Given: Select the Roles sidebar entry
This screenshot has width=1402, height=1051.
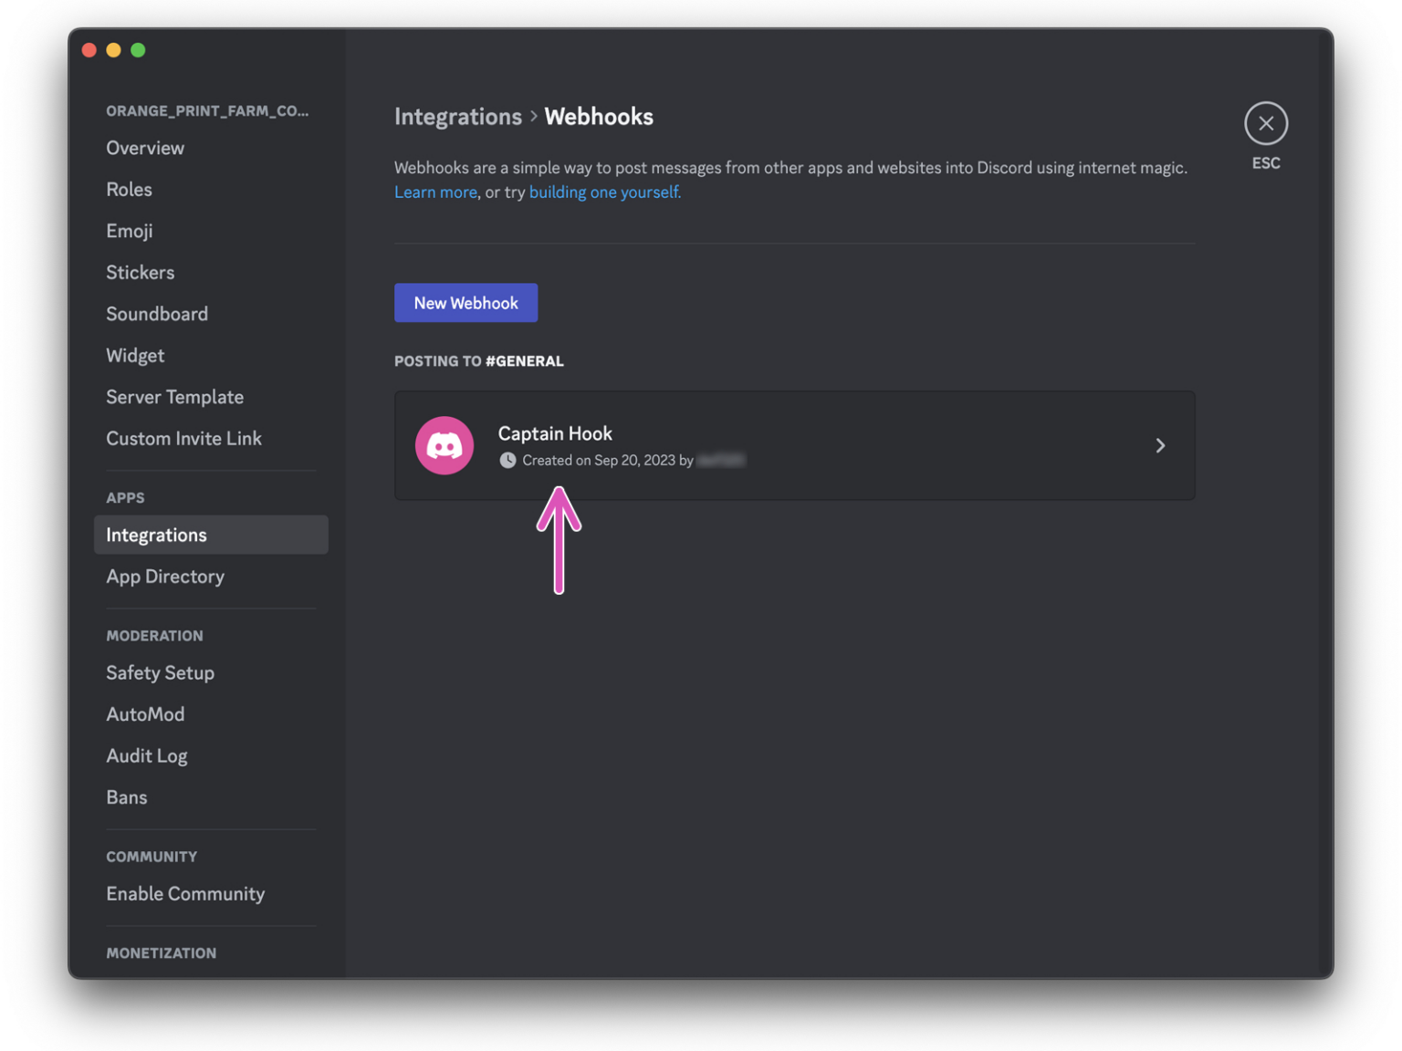Looking at the screenshot, I should [x=129, y=189].
